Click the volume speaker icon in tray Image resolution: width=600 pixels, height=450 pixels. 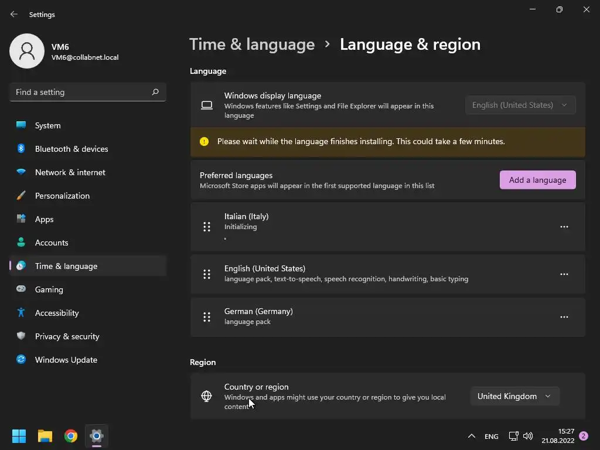pyautogui.click(x=528, y=436)
